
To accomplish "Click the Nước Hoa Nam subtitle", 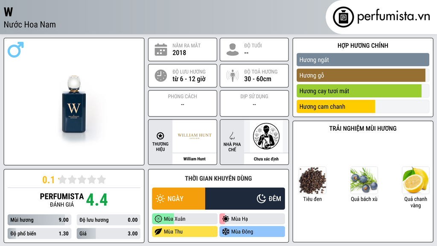I will (x=30, y=24).
